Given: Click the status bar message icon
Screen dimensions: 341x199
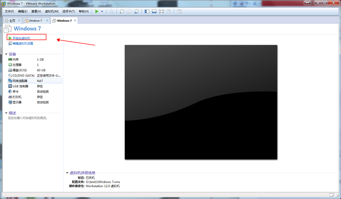Looking at the screenshot, I should [332, 195].
